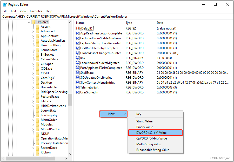Open the View menu
This screenshot has height=162, width=234.
23,11
